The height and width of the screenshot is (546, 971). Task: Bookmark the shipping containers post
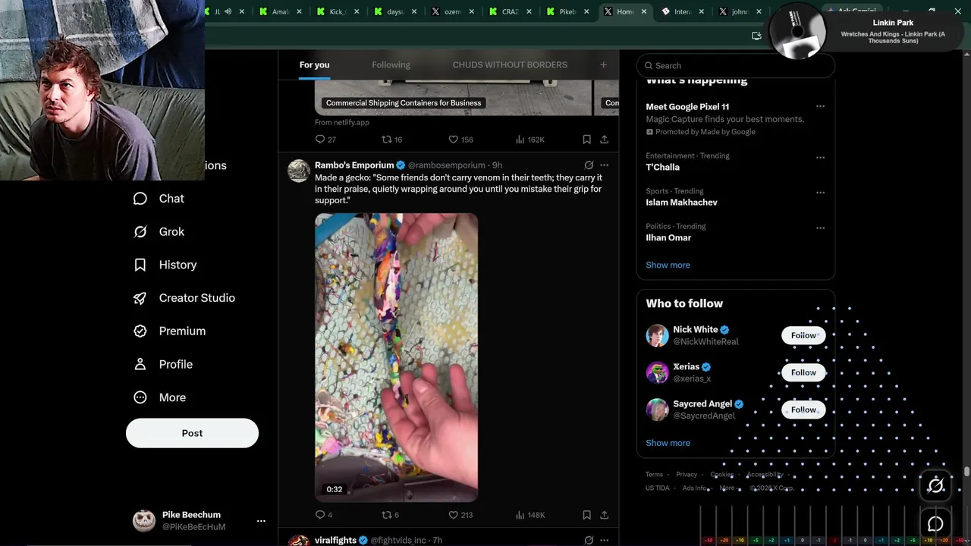point(586,140)
